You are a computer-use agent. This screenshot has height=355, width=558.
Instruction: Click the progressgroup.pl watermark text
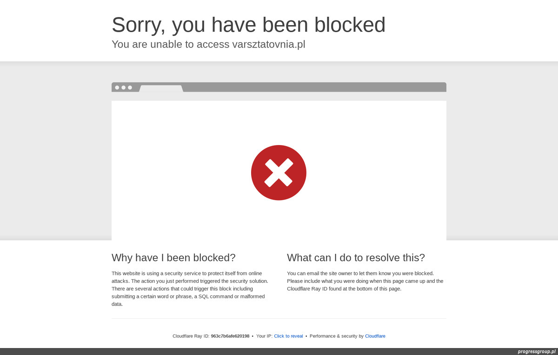[x=537, y=351]
